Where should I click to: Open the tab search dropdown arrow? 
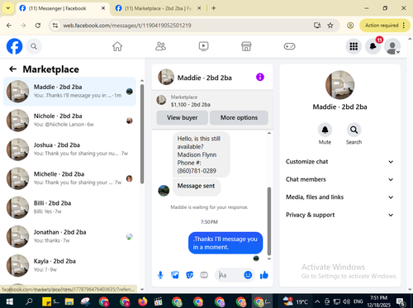point(8,8)
